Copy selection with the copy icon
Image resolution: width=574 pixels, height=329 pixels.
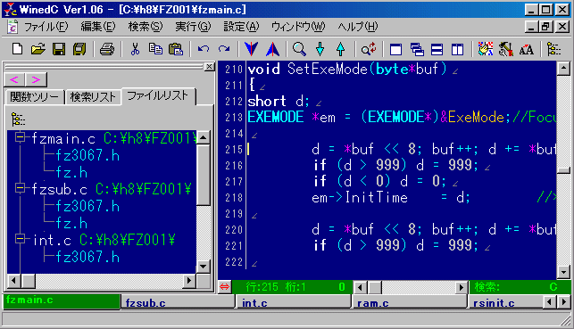(x=155, y=49)
